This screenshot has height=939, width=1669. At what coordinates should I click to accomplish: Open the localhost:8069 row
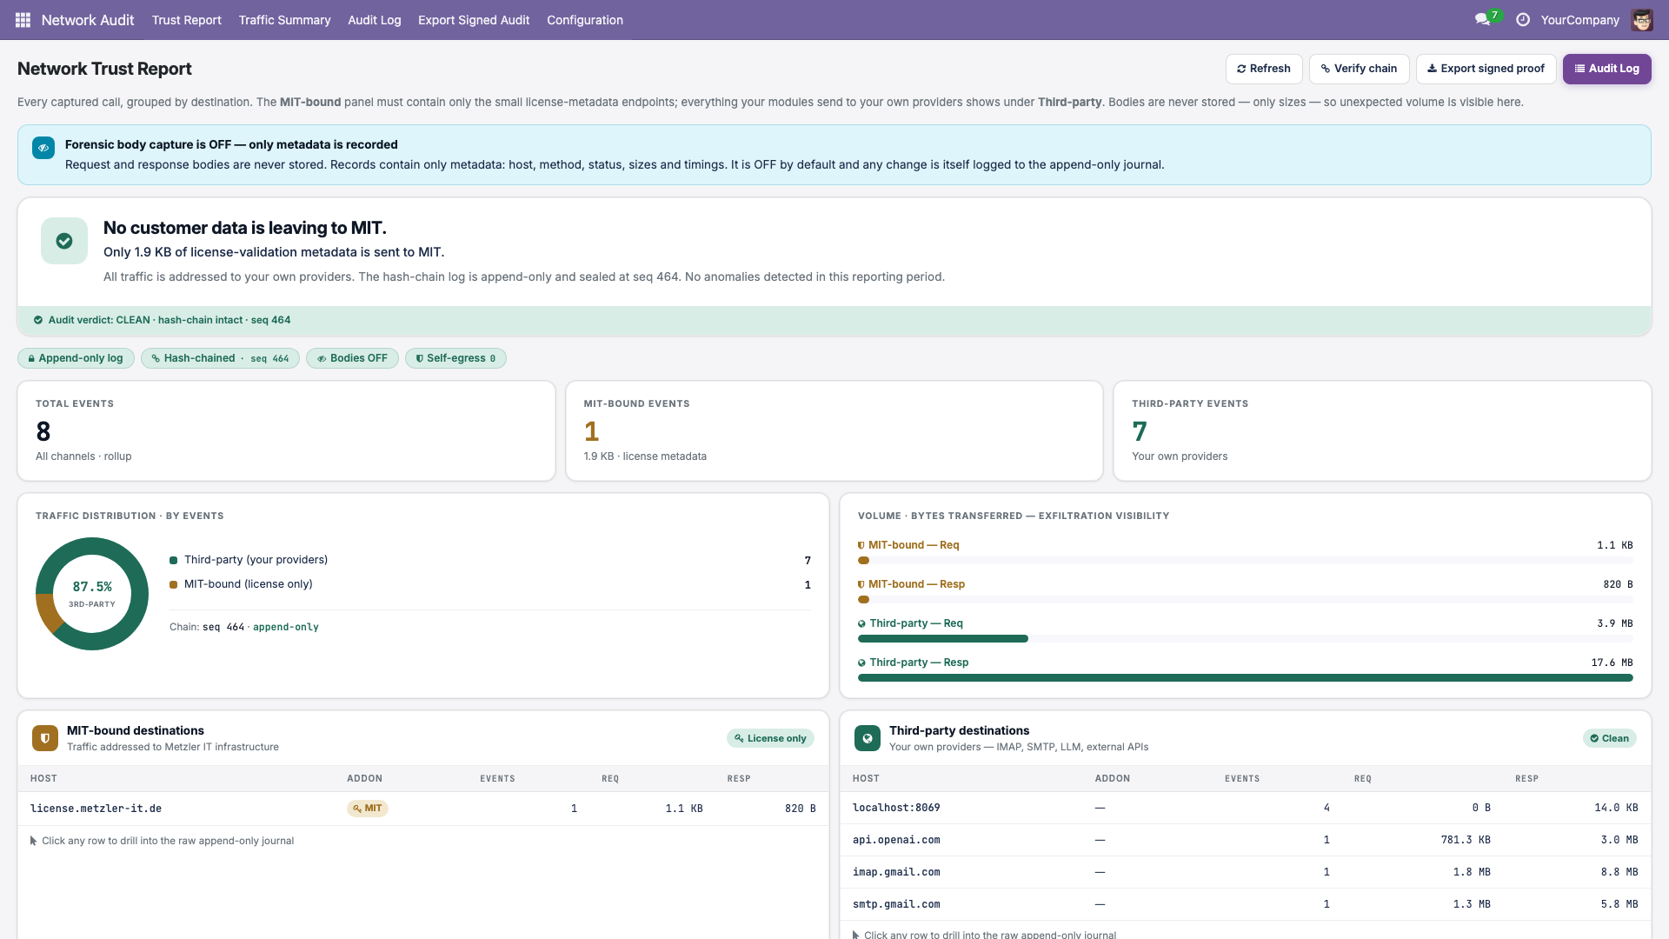click(1245, 808)
